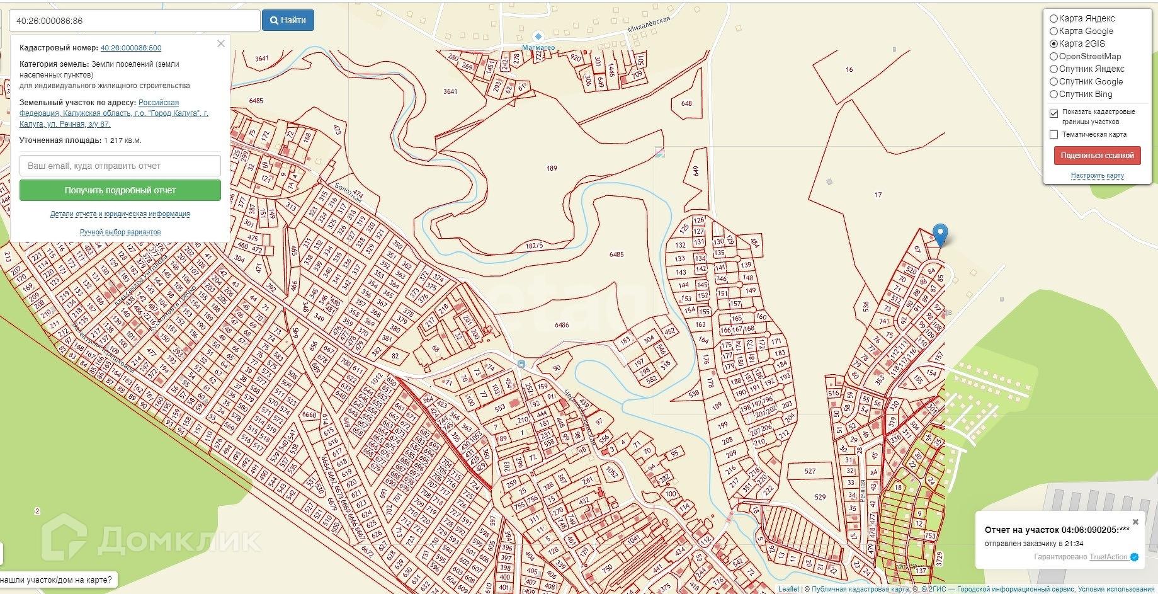This screenshot has width=1158, height=594.
Task: Focus the cadastral number search field
Action: point(134,21)
